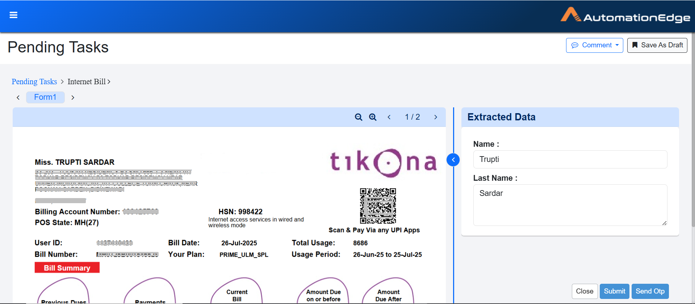Click Internet Bill breadcrumb
Image resolution: width=695 pixels, height=304 pixels.
[87, 82]
